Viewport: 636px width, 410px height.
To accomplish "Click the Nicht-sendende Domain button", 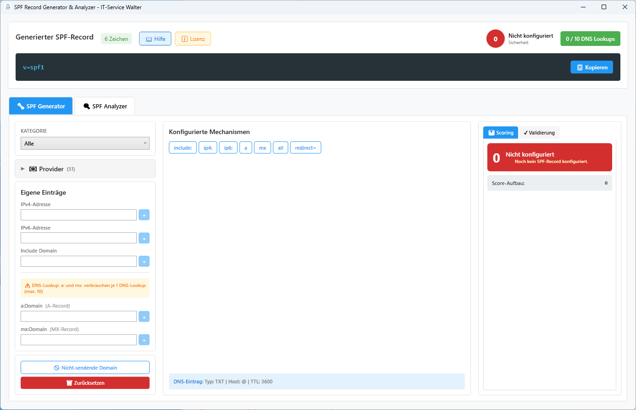I will [85, 368].
